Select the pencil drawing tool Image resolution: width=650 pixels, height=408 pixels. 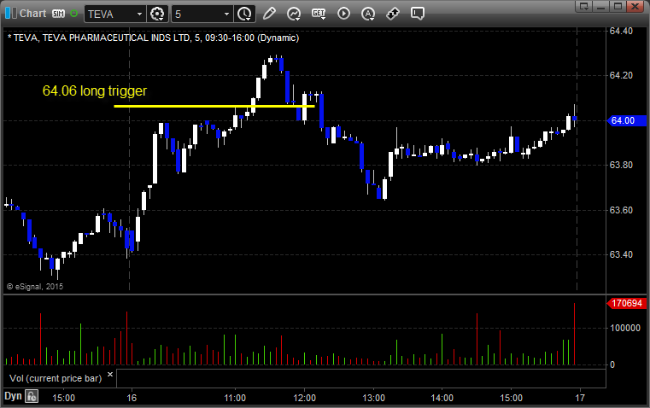pyautogui.click(x=269, y=14)
